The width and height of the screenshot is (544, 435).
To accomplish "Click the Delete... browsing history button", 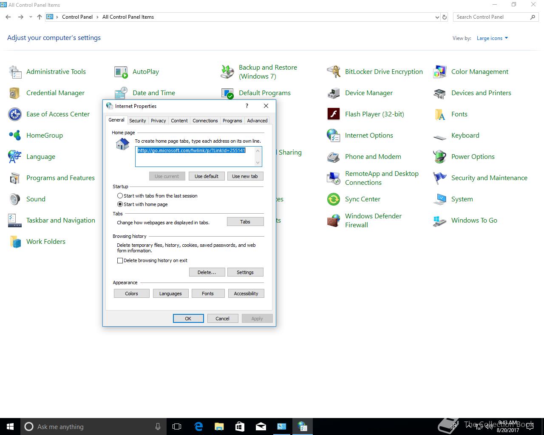I will [x=207, y=272].
